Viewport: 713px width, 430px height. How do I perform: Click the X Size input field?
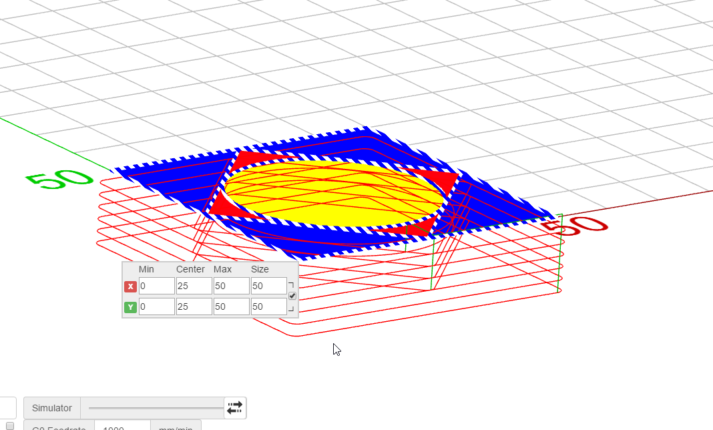(269, 286)
